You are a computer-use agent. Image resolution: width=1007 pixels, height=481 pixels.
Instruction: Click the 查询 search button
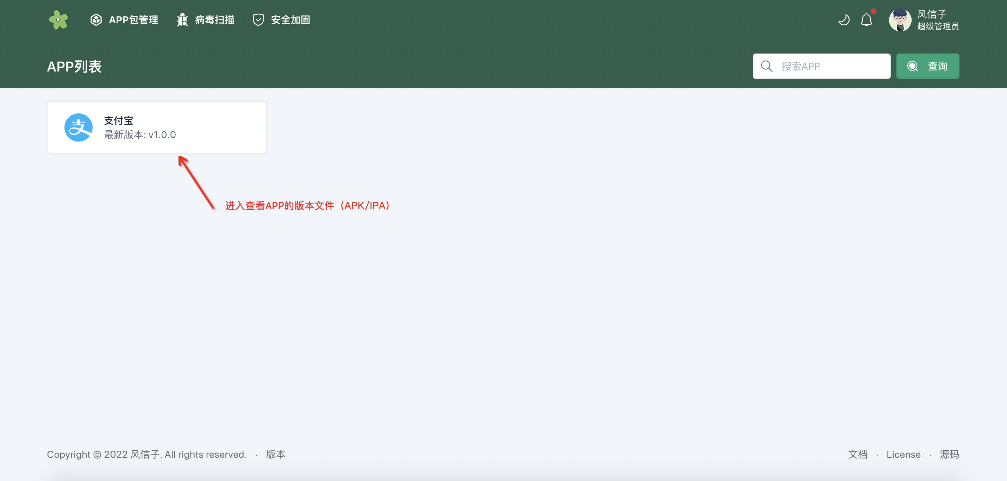(x=927, y=66)
